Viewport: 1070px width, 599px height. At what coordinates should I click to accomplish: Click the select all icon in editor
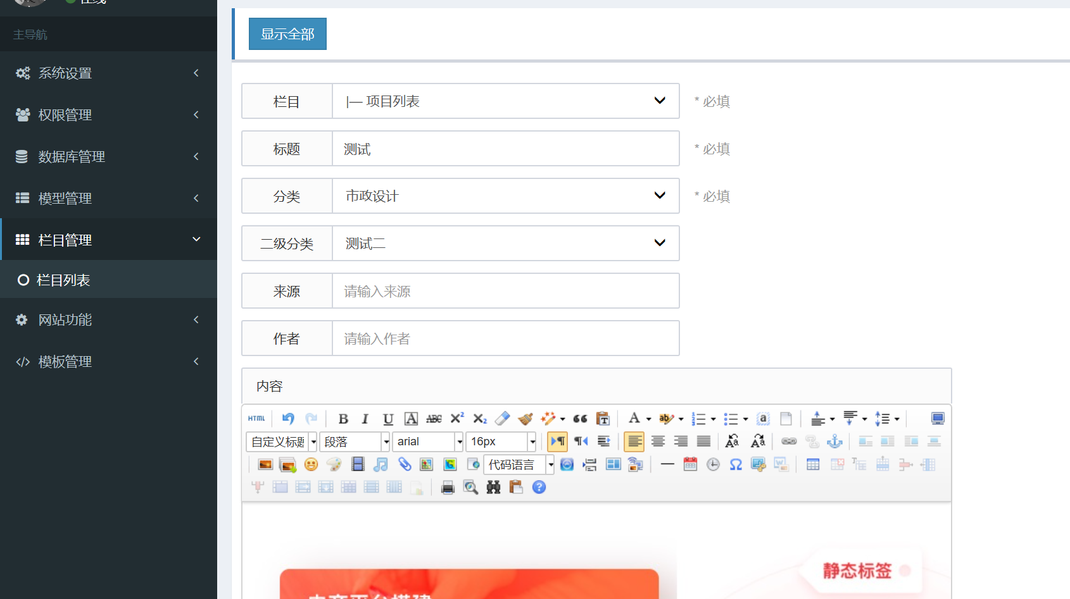(x=764, y=419)
